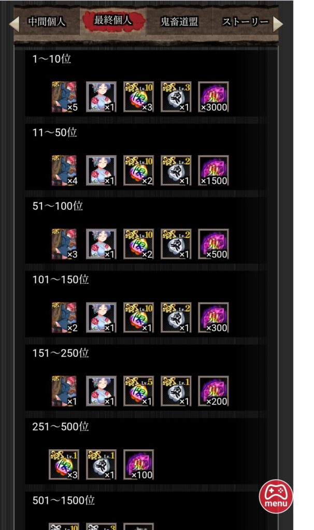Tap the x1500 purple gem in 11〜50位
314x530 pixels.
click(213, 170)
